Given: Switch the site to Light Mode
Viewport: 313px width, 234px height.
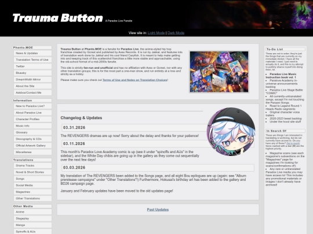Looking at the screenshot, I should click(x=156, y=33).
